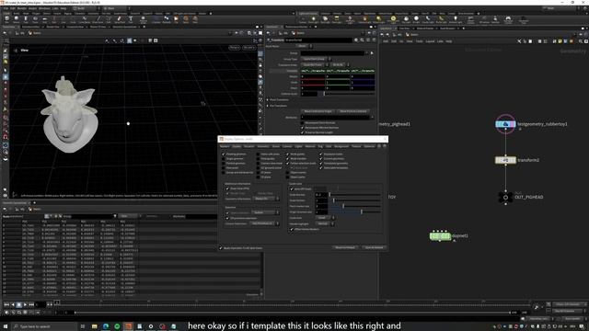Add a Point Light from the shelf
Screen dimensions: 589x331
(313, 19)
